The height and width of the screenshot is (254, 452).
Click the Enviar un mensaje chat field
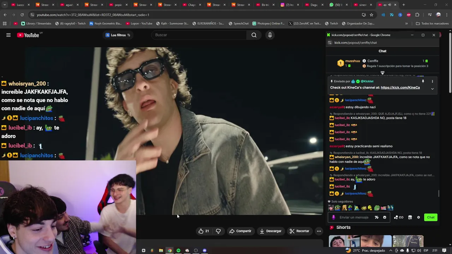pyautogui.click(x=354, y=217)
